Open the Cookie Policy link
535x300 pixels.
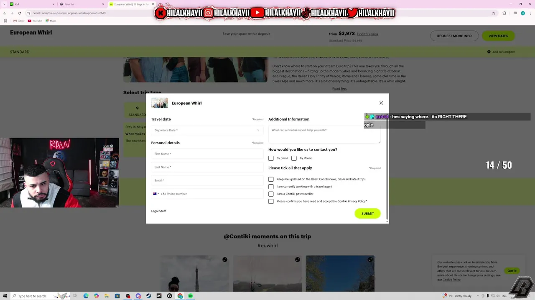(x=451, y=280)
